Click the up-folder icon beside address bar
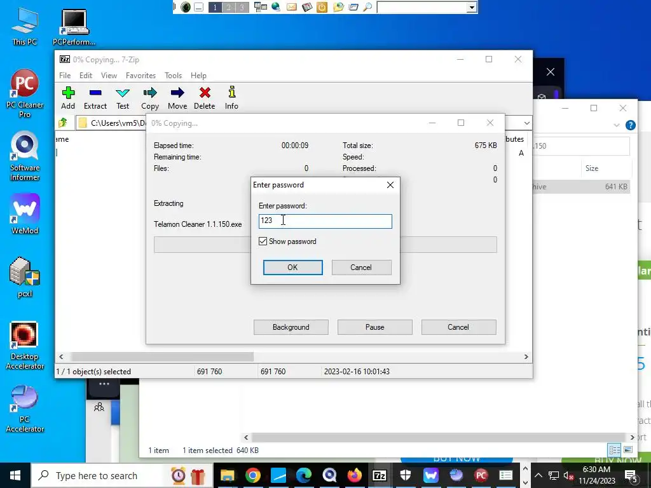This screenshot has width=651, height=488. tap(63, 123)
